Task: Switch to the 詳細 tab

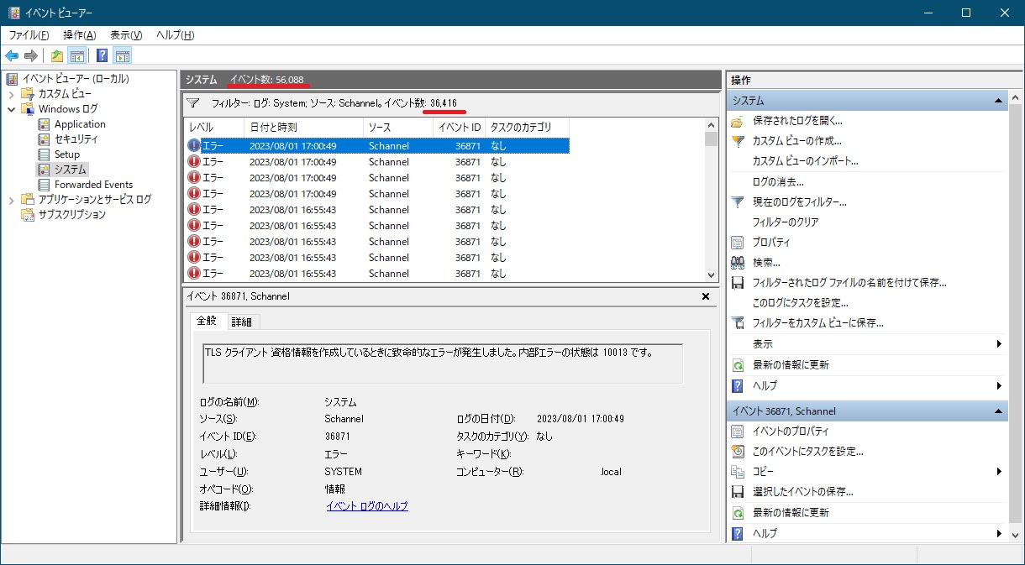Action: click(243, 322)
